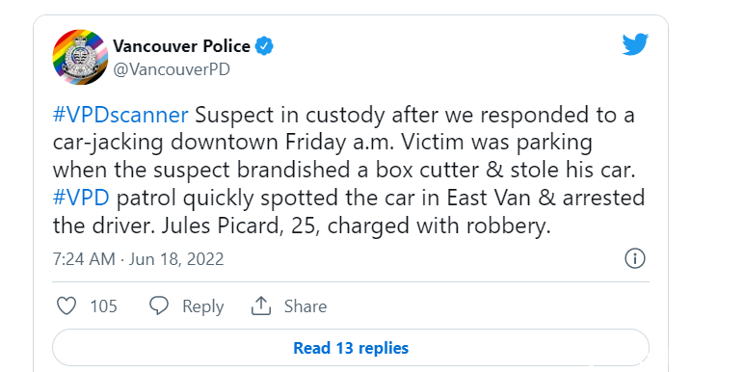Click the 105 likes count
This screenshot has height=372, width=745.
click(103, 306)
